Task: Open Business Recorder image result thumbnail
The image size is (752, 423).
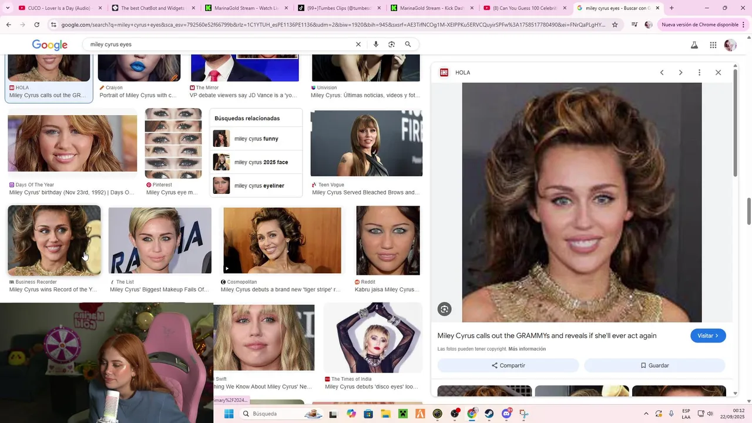Action: (54, 240)
